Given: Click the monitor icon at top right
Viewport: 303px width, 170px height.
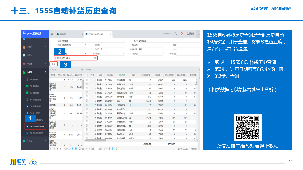Looking at the screenshot, I should pos(199,33).
